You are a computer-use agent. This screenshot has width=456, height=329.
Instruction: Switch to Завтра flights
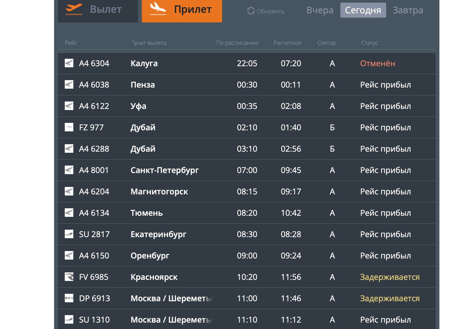click(408, 10)
